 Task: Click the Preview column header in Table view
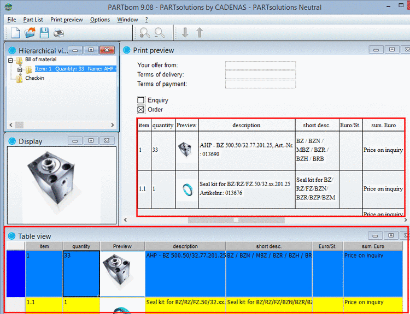point(122,246)
